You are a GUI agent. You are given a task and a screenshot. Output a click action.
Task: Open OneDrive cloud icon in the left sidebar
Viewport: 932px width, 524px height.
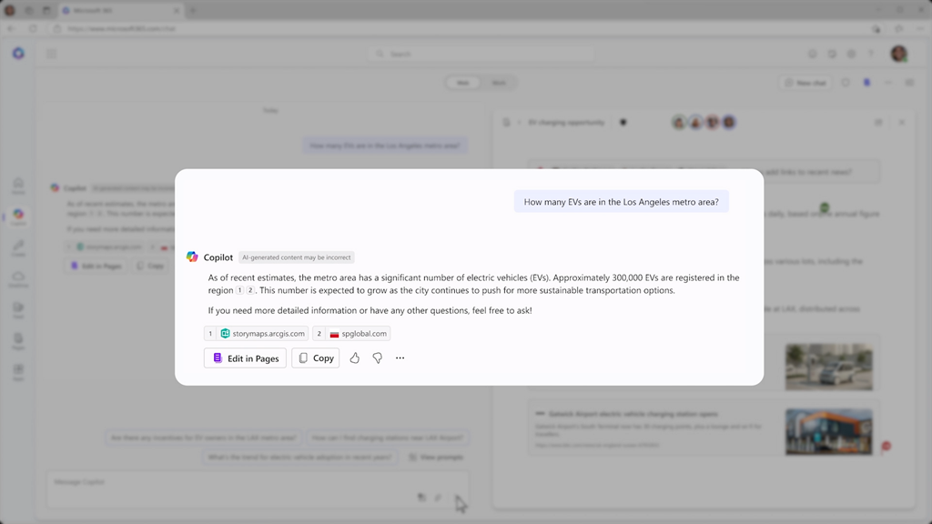pyautogui.click(x=18, y=278)
